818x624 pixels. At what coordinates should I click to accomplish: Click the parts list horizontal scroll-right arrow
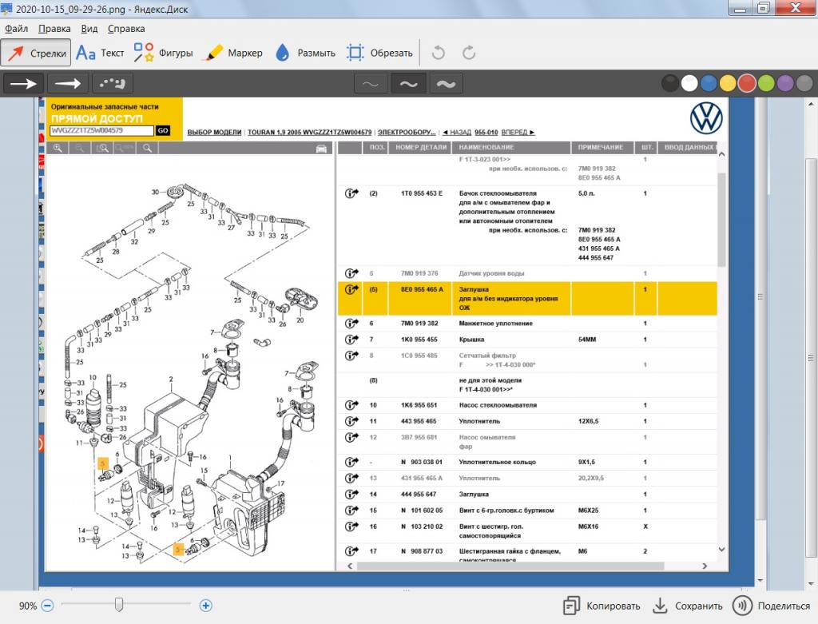click(705, 566)
